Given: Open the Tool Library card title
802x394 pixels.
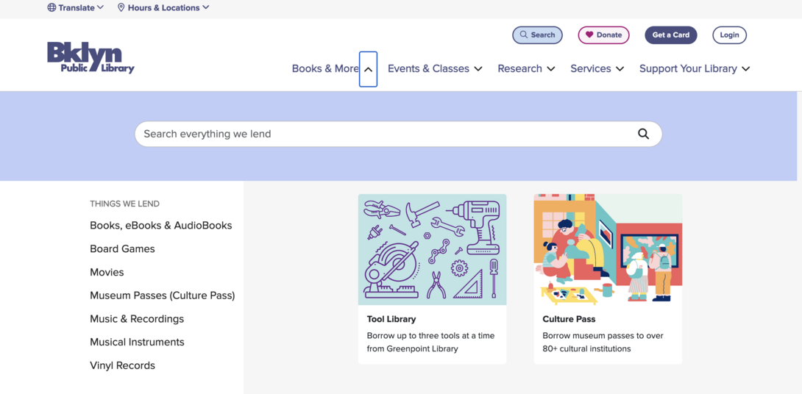Looking at the screenshot, I should pyautogui.click(x=391, y=320).
